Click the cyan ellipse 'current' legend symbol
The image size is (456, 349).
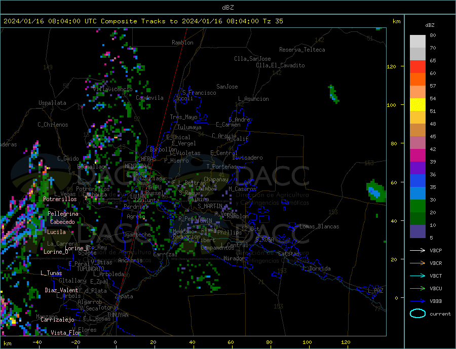tap(417, 314)
